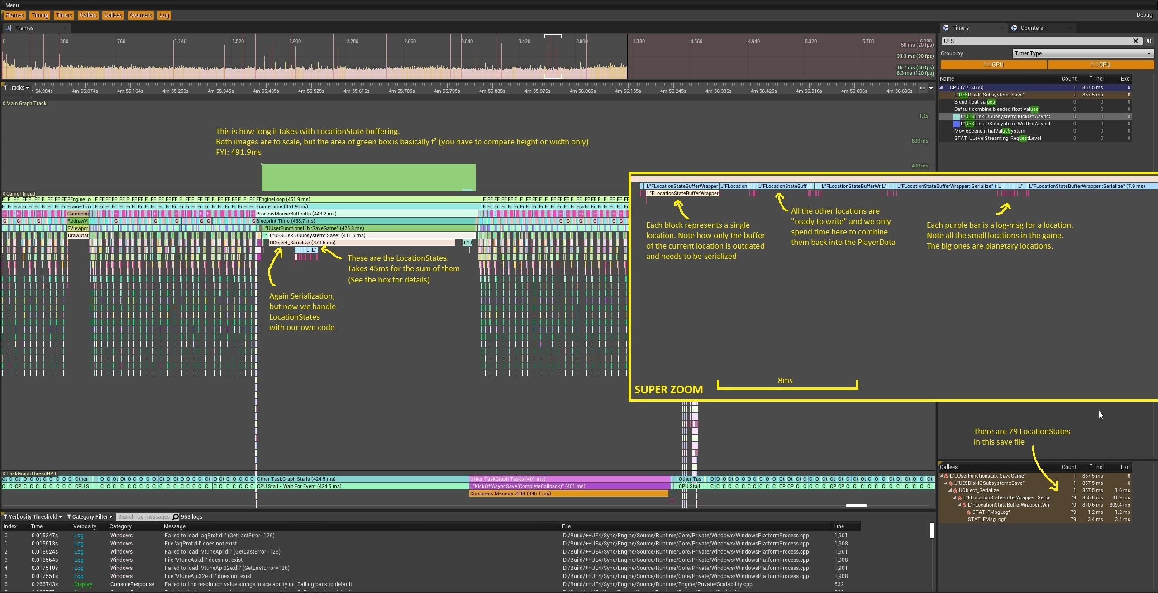Collapse FLocationStateBufferWrapper::Serial callee node
1158x593 pixels.
955,498
